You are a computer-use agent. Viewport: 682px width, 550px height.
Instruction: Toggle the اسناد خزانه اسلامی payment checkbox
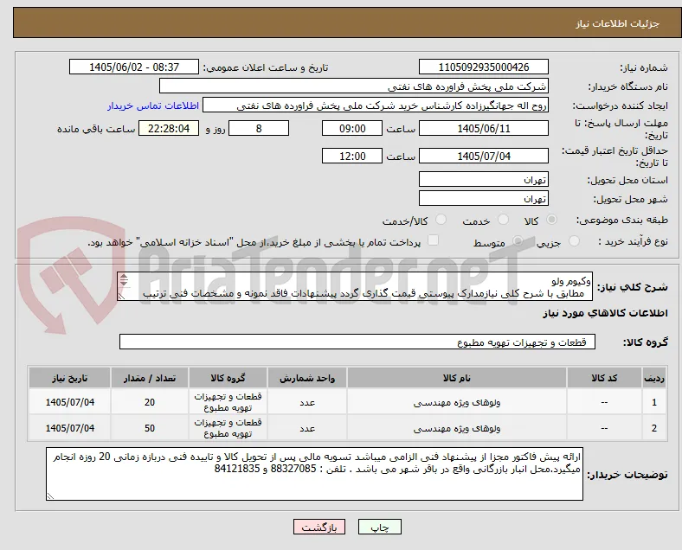434,240
